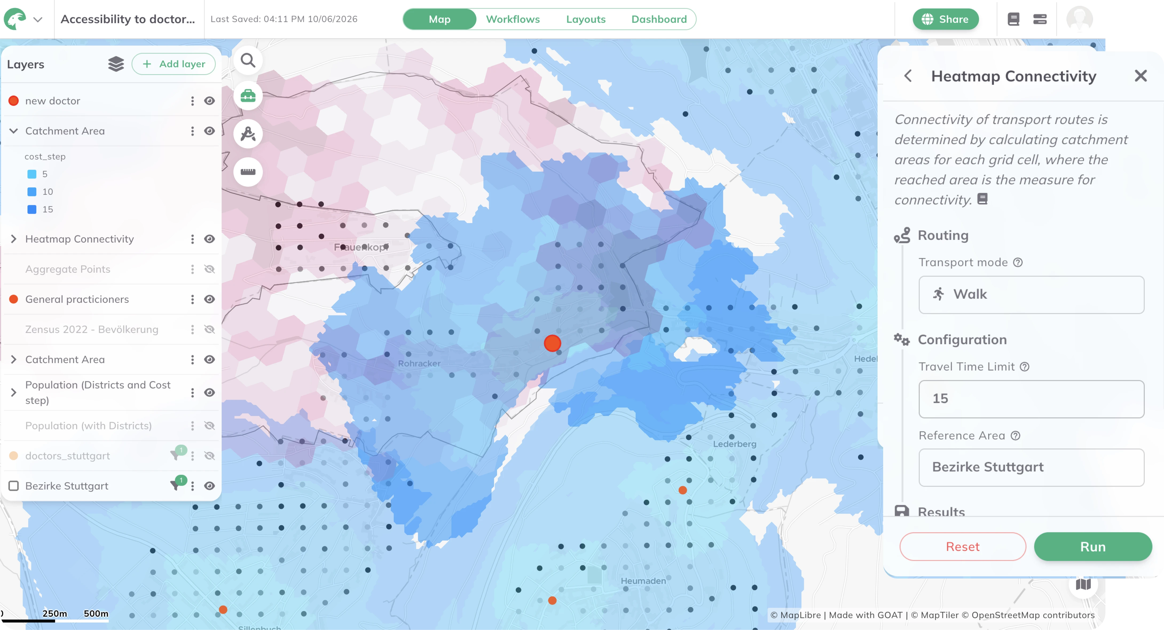Hide the expanded Catchment Area layer
Screen dimensions: 1164x630
(x=209, y=131)
